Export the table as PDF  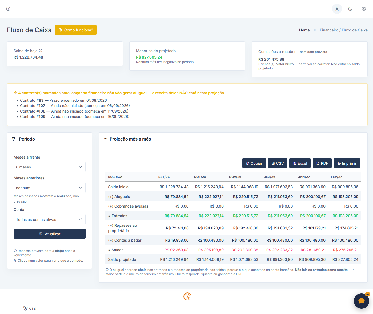coord(322,163)
